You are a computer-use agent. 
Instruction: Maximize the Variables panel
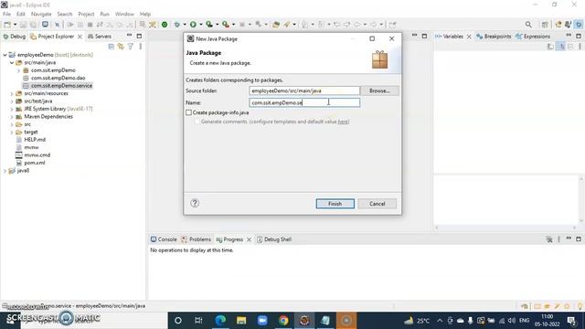click(x=579, y=36)
